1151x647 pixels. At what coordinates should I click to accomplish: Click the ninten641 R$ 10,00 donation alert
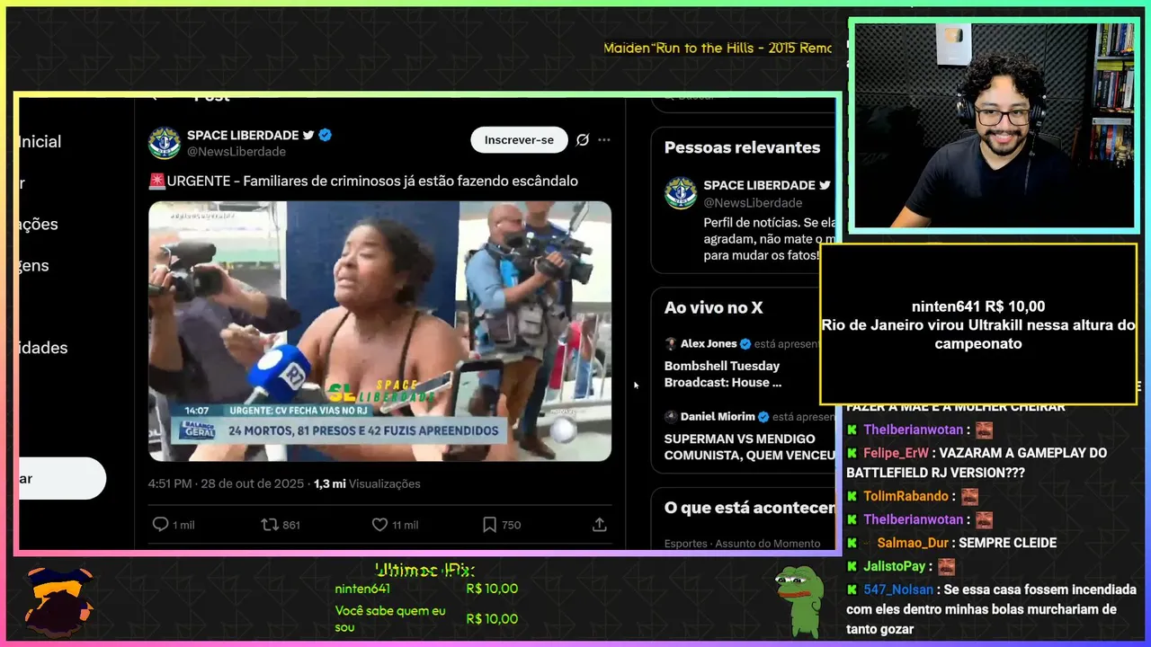point(978,324)
